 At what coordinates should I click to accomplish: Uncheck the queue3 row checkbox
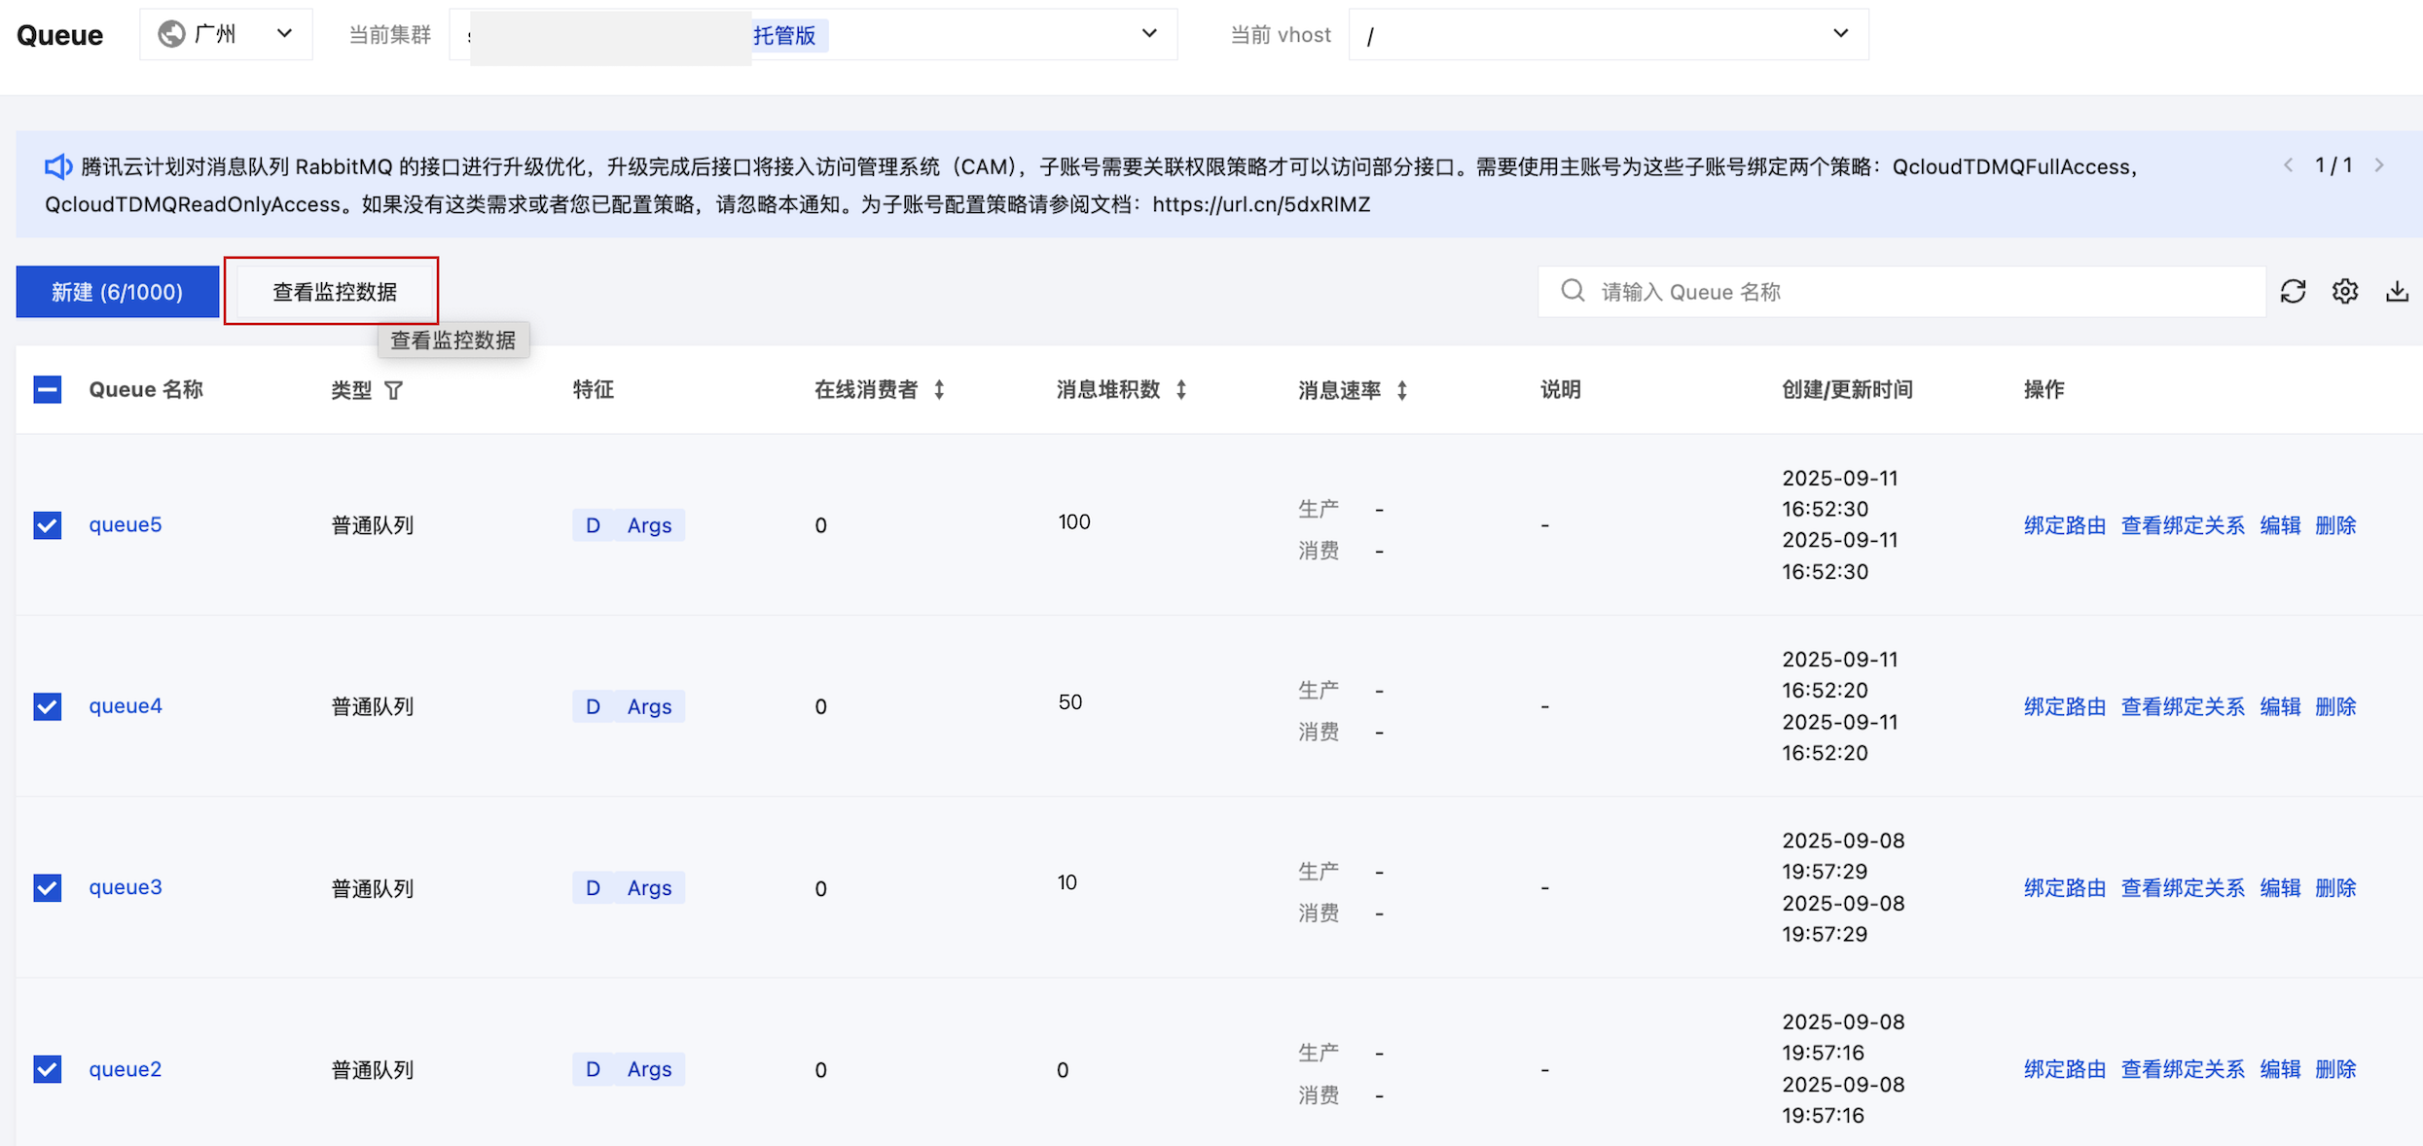click(48, 888)
